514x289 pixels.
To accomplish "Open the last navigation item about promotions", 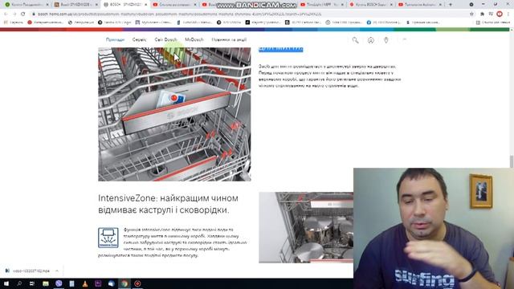I will click(x=229, y=39).
